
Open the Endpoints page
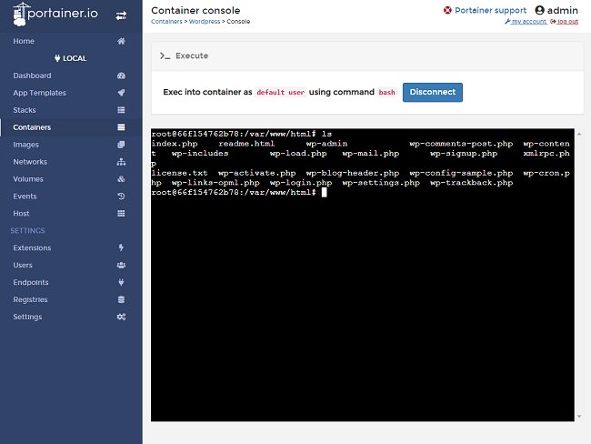71,282
